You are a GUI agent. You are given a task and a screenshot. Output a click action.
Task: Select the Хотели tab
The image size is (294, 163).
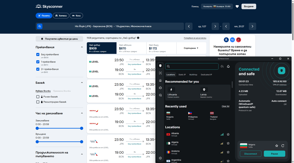[x=61, y=15]
